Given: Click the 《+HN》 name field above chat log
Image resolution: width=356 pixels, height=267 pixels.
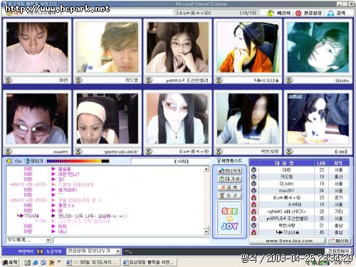Looking at the screenshot, I should click(171, 162).
